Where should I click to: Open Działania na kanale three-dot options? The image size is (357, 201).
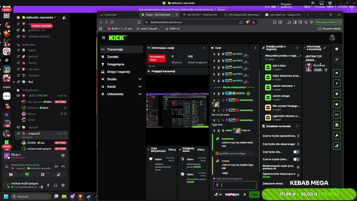coord(297,126)
